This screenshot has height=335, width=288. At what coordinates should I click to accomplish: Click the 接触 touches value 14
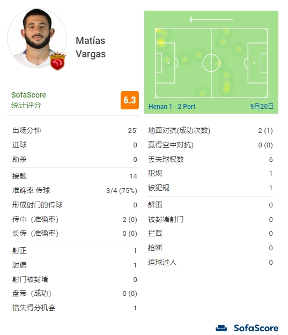pos(133,176)
